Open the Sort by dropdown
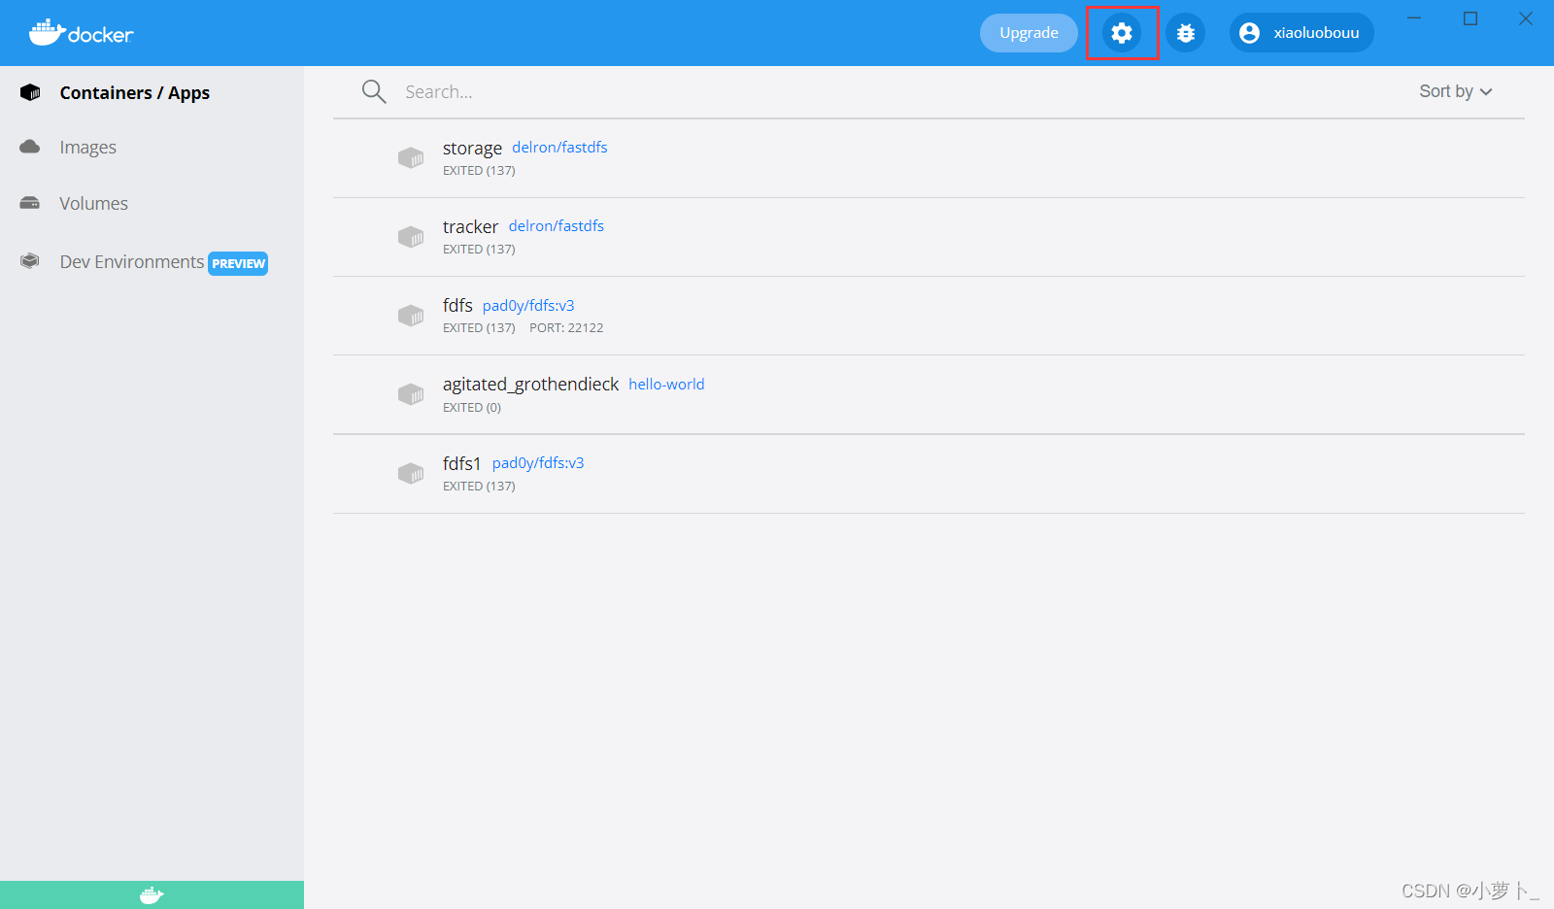Screen dimensions: 1554x909 [x=1454, y=90]
